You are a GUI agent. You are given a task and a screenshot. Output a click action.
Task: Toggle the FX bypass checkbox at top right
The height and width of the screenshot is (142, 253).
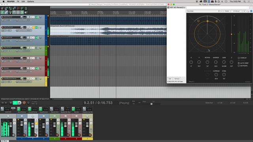point(251,11)
